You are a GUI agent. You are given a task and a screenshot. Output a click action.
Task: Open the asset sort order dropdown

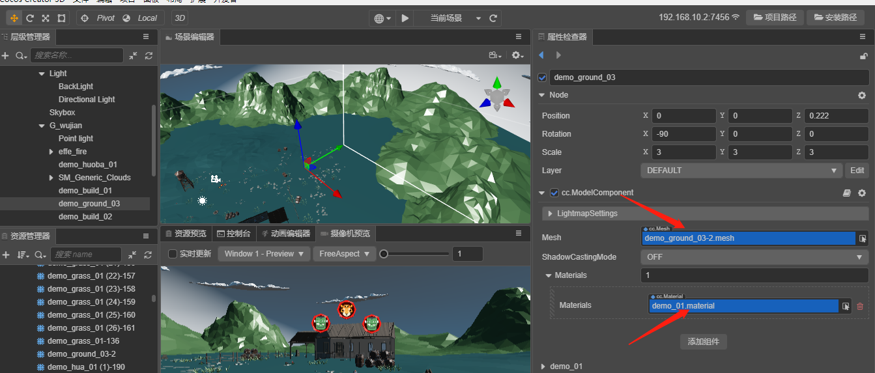(23, 255)
